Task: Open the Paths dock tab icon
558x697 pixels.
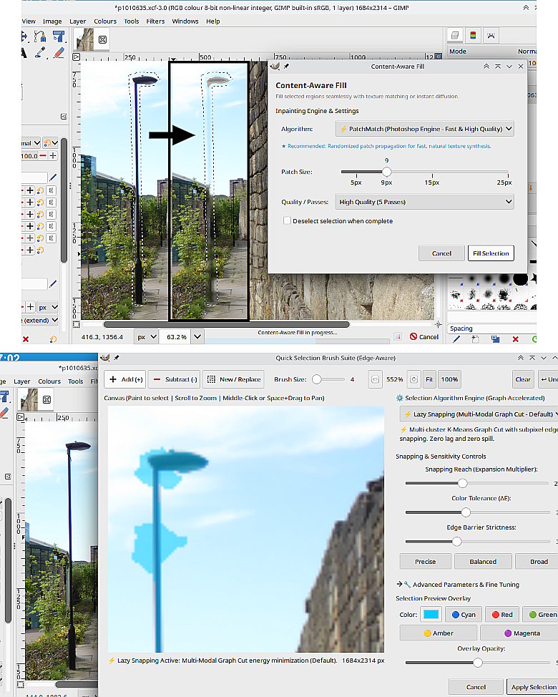Action: pyautogui.click(x=491, y=35)
